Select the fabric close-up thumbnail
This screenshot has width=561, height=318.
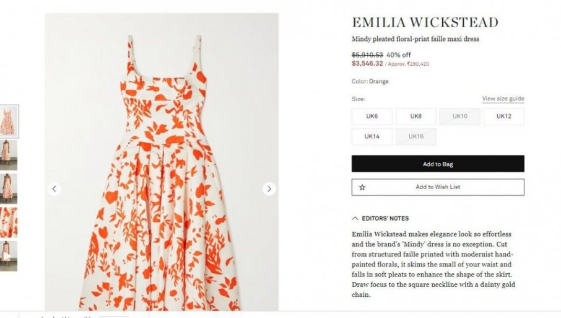[x=9, y=223]
